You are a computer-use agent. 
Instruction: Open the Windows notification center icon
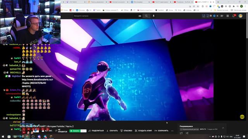(x=244, y=136)
